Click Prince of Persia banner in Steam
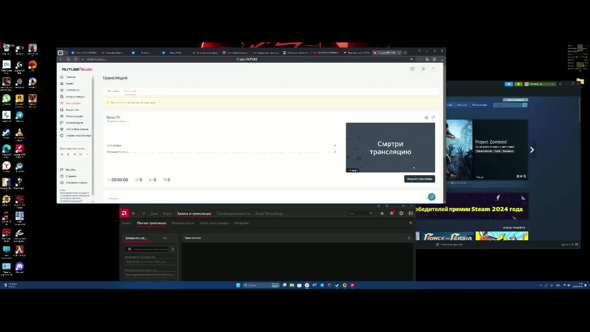Screen dimensions: 590x332 [448, 237]
